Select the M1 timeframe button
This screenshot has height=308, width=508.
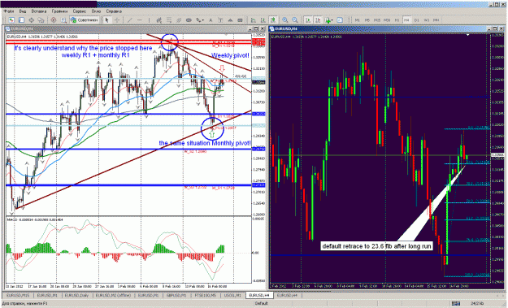pyautogui.click(x=357, y=20)
